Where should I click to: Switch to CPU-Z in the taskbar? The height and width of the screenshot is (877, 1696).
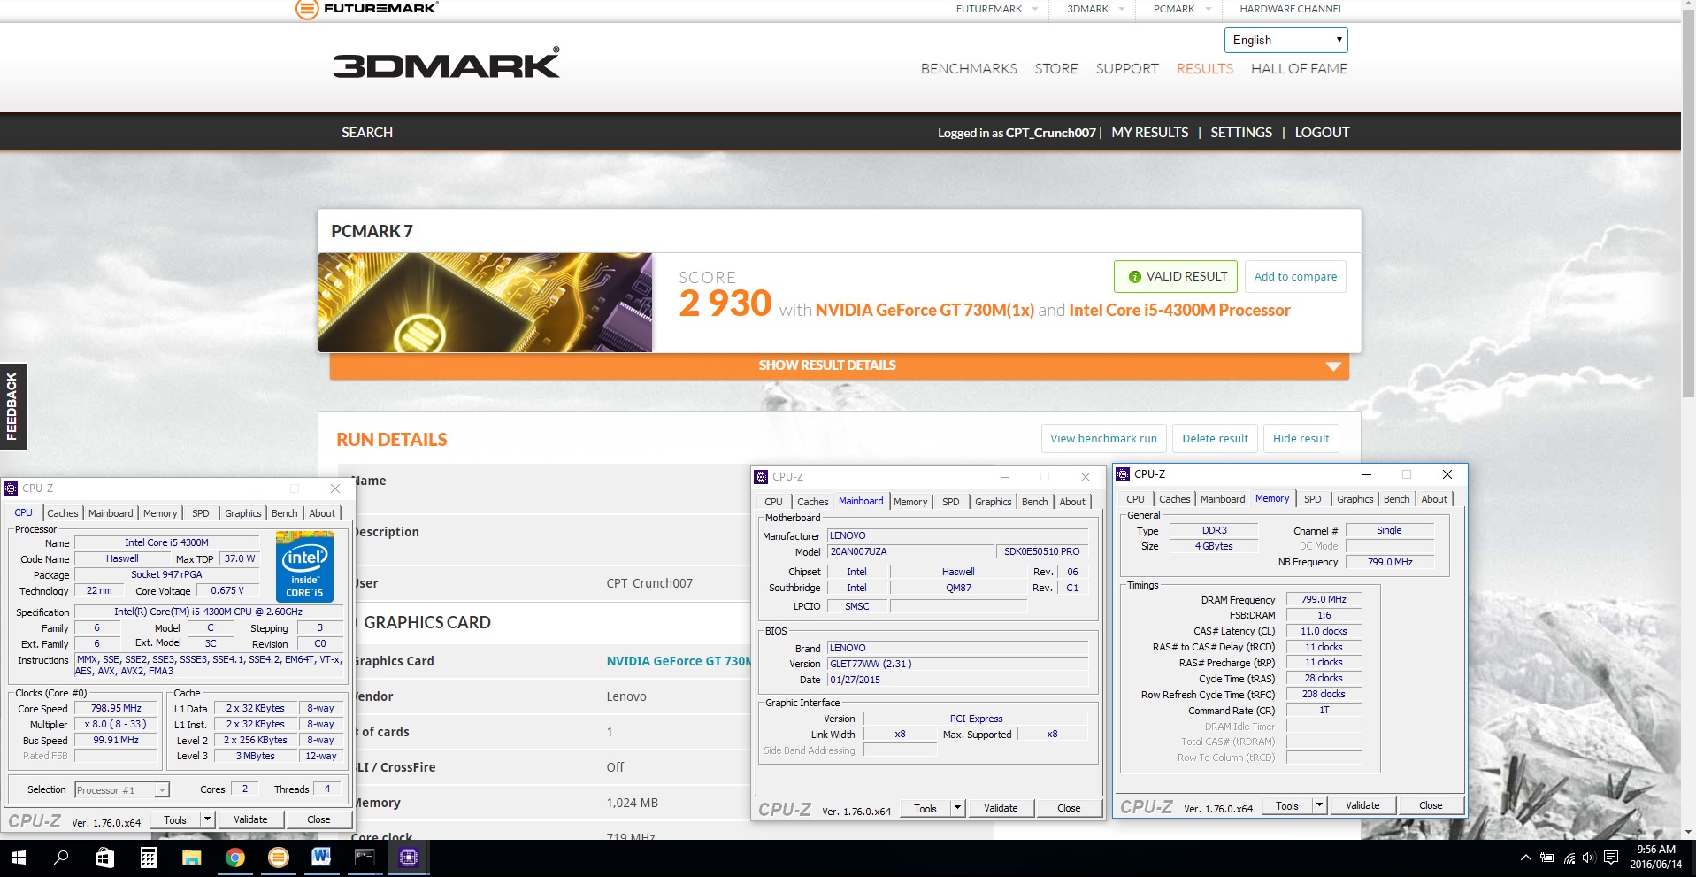click(408, 858)
